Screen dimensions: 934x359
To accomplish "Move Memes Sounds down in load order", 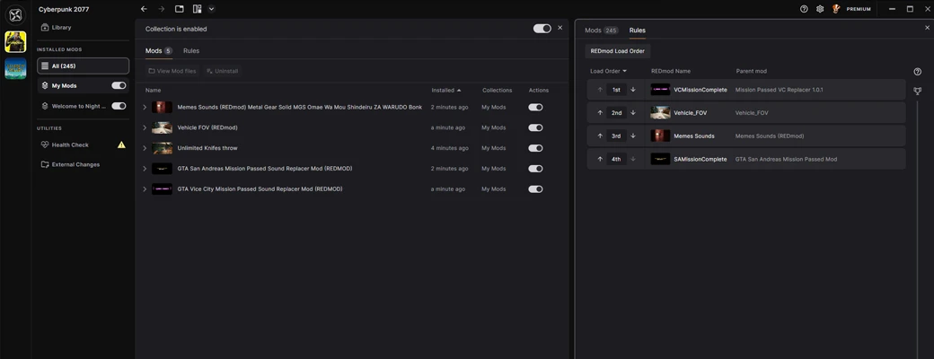I will pos(633,136).
